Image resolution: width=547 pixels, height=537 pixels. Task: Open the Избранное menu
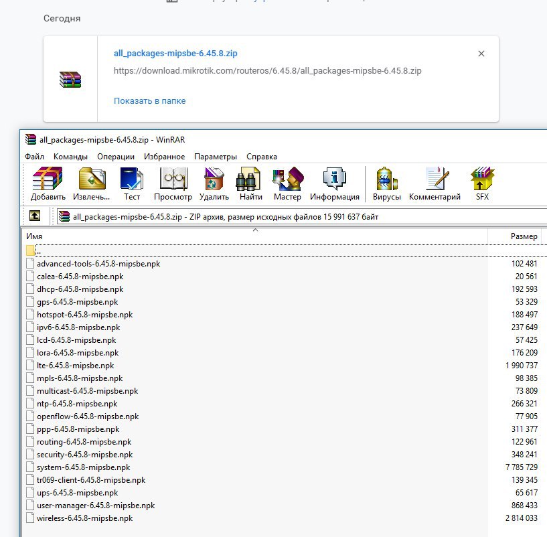click(x=164, y=157)
